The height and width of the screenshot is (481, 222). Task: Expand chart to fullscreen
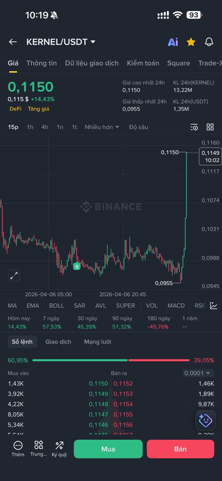click(14, 275)
